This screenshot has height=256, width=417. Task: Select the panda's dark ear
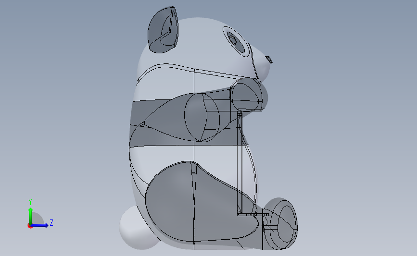pos(163,30)
